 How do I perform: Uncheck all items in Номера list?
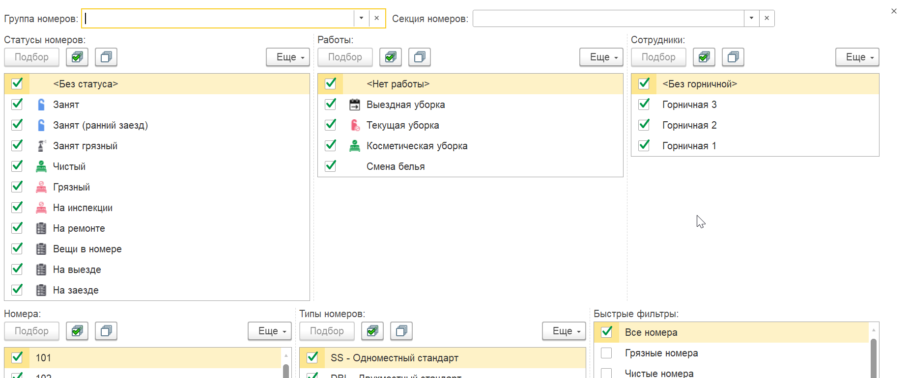pos(106,331)
